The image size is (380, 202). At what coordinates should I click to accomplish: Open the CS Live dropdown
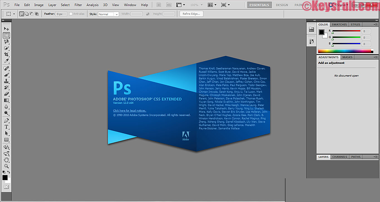point(342,5)
